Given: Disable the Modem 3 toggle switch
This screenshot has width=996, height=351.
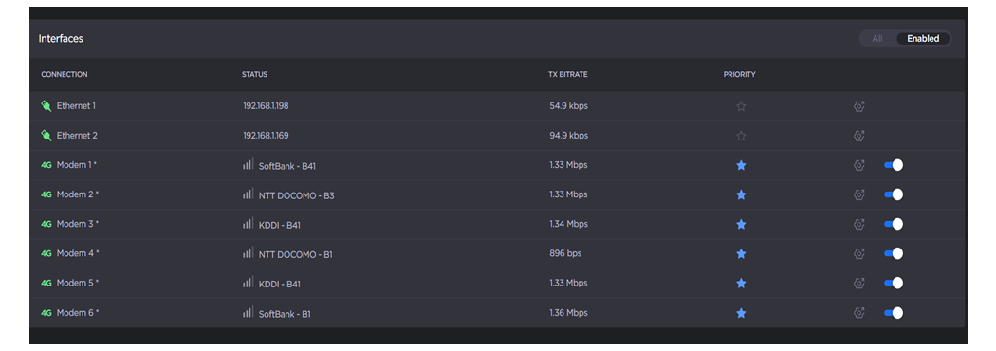Looking at the screenshot, I should click(x=894, y=224).
